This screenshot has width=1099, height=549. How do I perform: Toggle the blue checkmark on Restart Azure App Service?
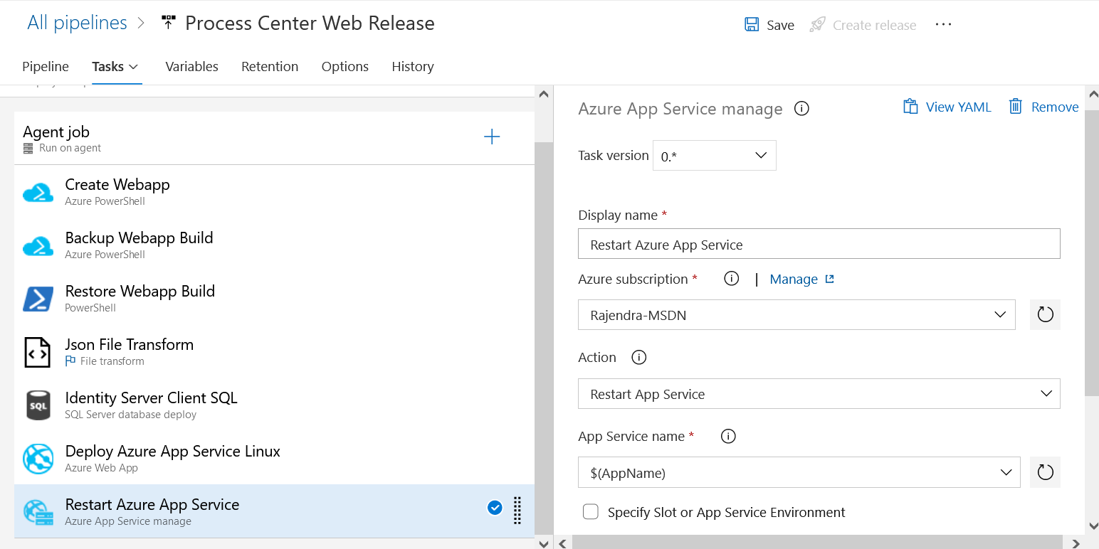pyautogui.click(x=495, y=508)
